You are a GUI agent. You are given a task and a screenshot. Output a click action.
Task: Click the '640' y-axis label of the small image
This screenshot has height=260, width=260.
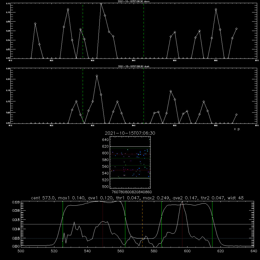click(x=106, y=140)
